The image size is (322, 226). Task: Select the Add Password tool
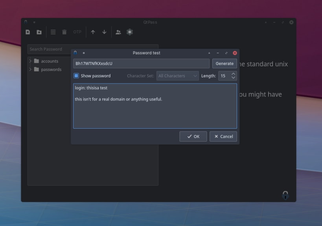(27, 32)
